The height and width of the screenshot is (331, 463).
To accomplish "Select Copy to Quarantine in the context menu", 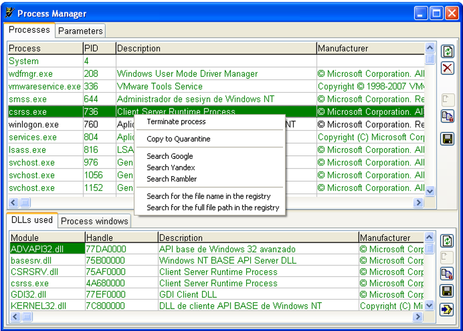I will pos(178,139).
